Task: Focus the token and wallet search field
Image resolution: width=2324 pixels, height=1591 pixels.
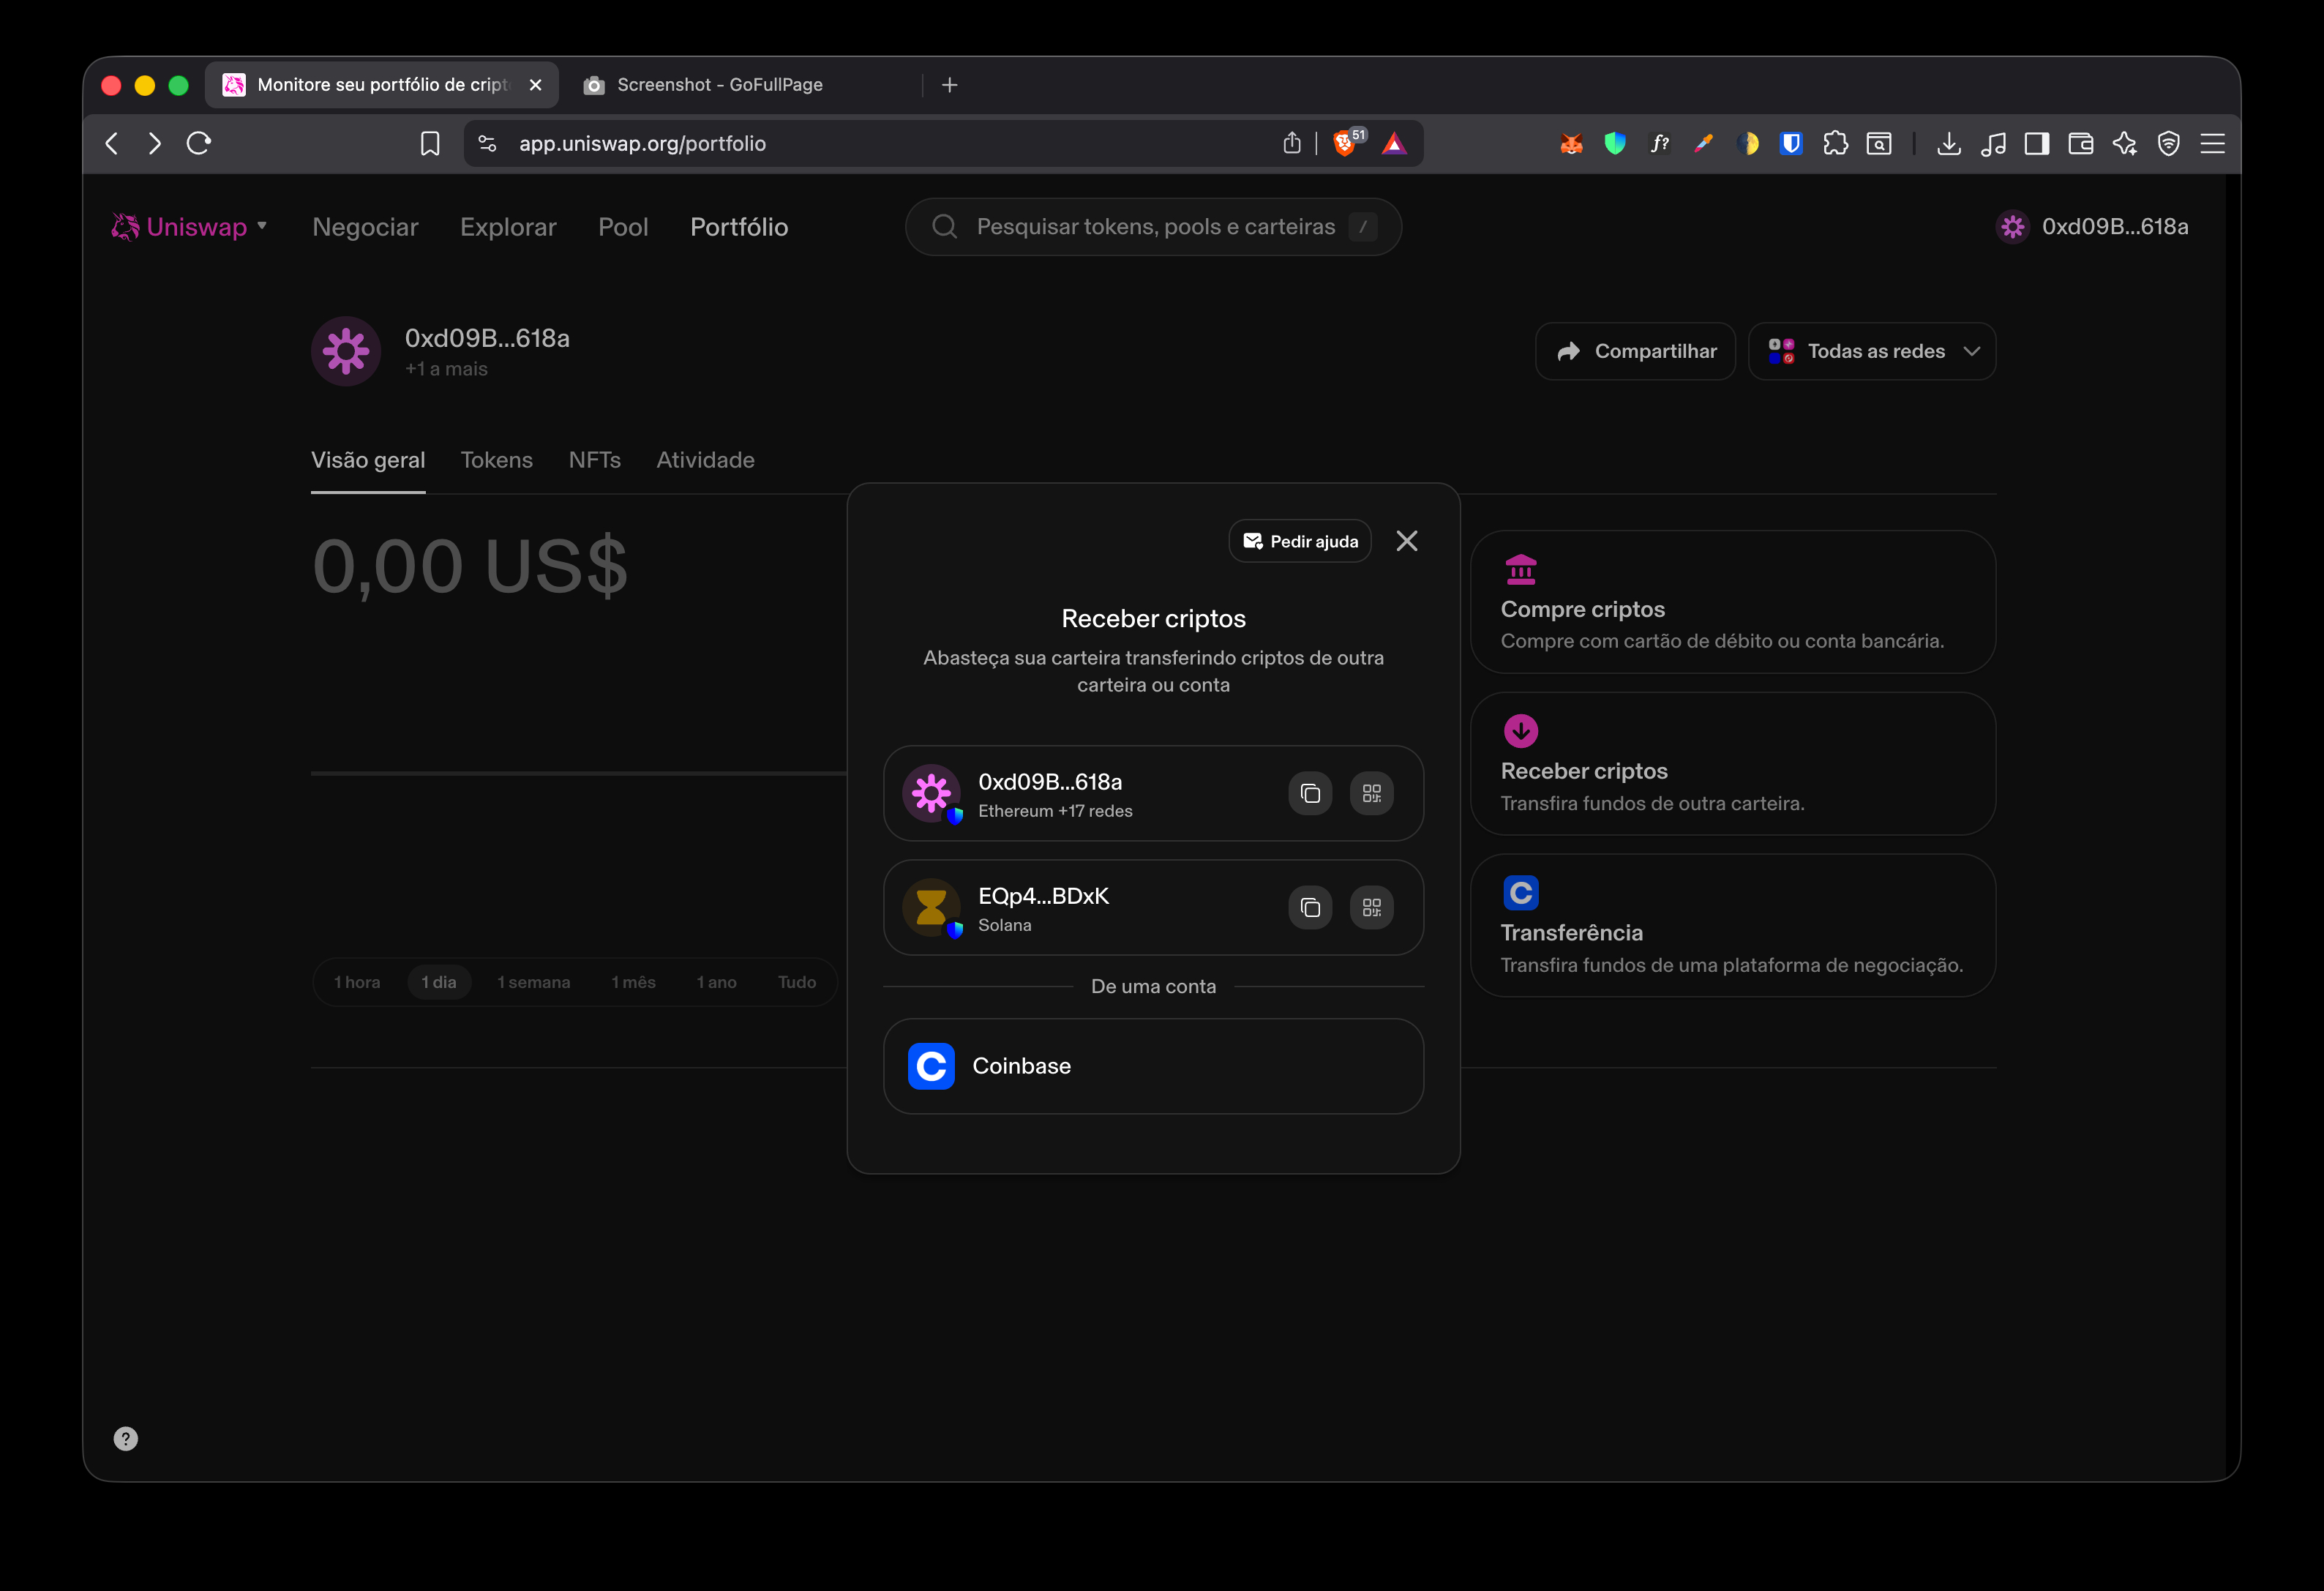Action: click(x=1153, y=227)
